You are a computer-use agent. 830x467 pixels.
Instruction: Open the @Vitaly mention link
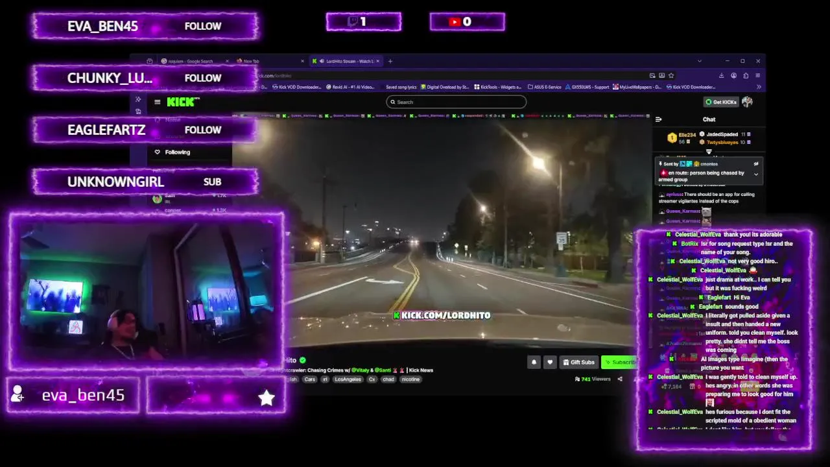click(x=360, y=370)
